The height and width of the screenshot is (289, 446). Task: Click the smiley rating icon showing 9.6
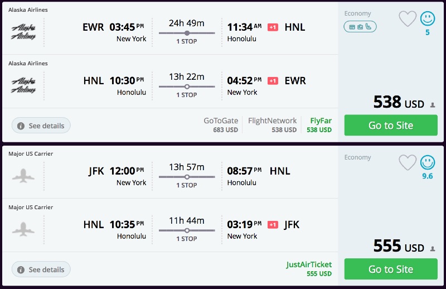pyautogui.click(x=428, y=163)
